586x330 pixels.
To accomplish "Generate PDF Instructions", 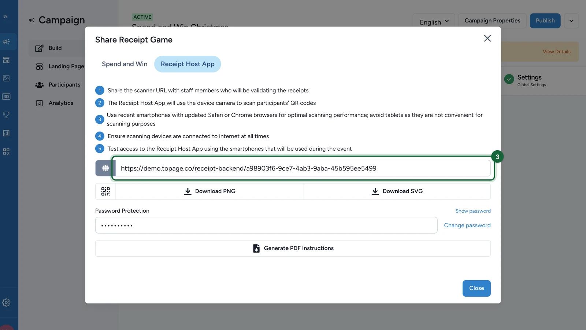I will pyautogui.click(x=293, y=248).
